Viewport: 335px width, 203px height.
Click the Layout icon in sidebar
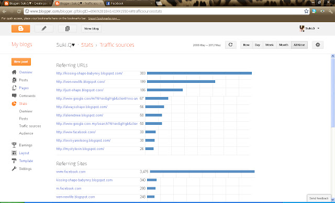pos(14,153)
